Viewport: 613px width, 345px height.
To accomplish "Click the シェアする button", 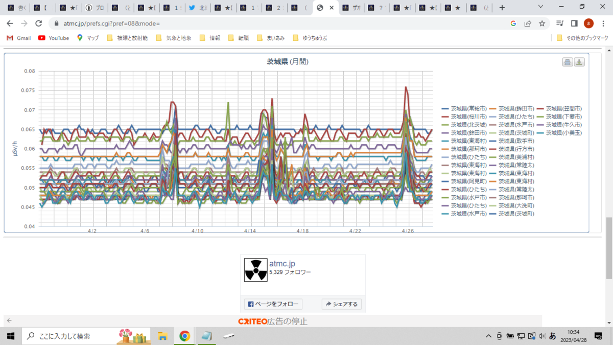I will click(x=342, y=304).
